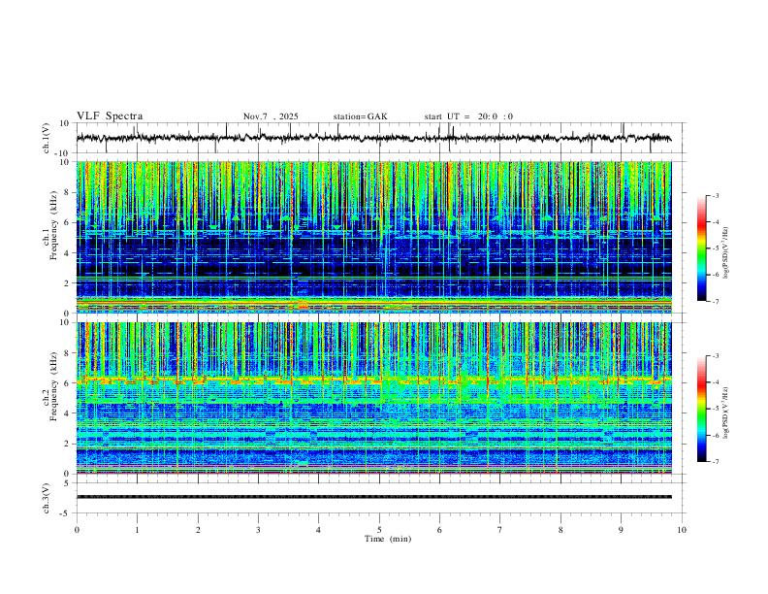
Task: Click time axis tick label "5"
Action: [x=379, y=530]
